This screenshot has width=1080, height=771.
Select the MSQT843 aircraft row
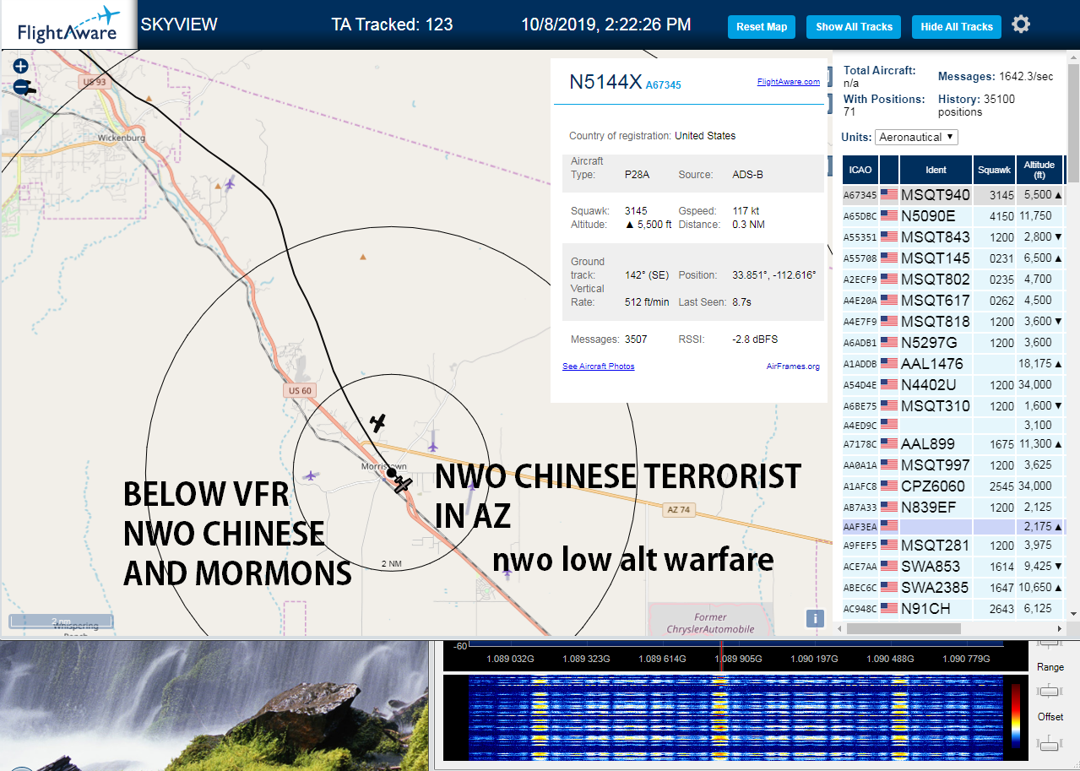[952, 237]
